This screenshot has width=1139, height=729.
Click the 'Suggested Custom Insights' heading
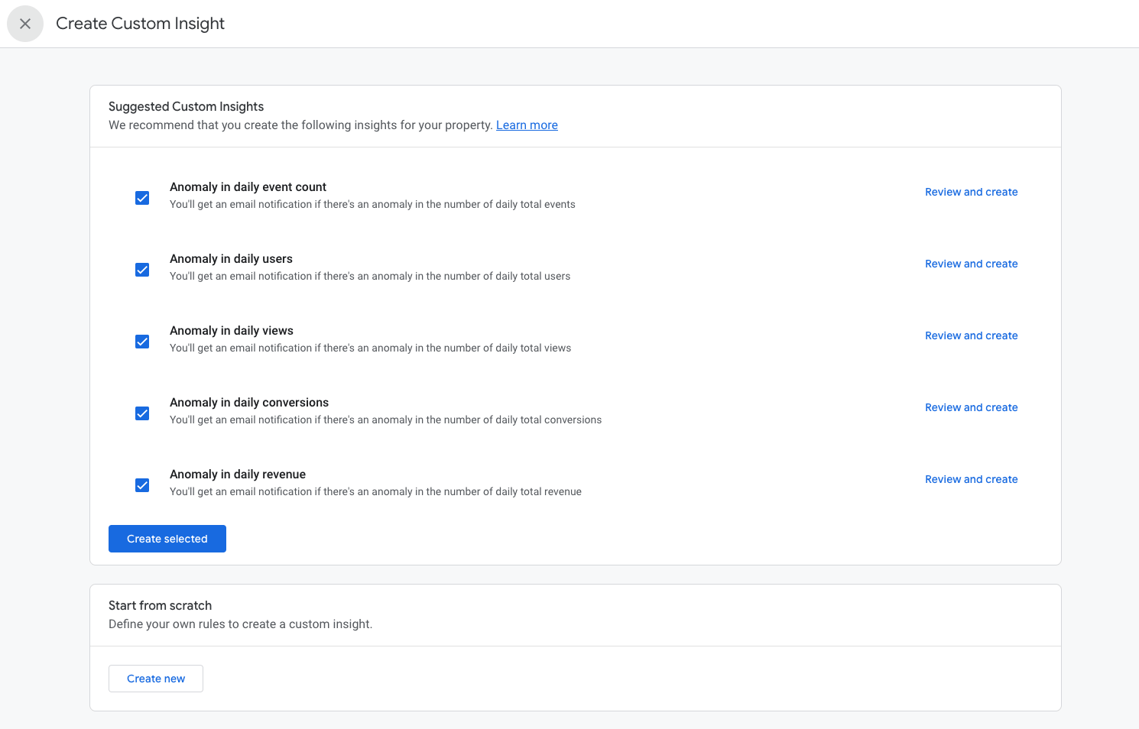click(x=186, y=107)
